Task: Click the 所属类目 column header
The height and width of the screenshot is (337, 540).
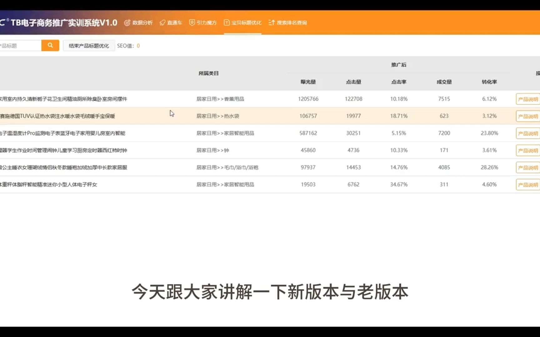Action: point(208,73)
